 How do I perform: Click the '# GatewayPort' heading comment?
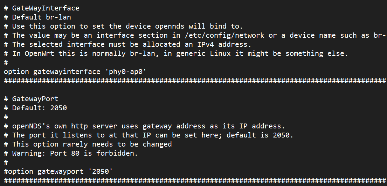click(x=31, y=99)
